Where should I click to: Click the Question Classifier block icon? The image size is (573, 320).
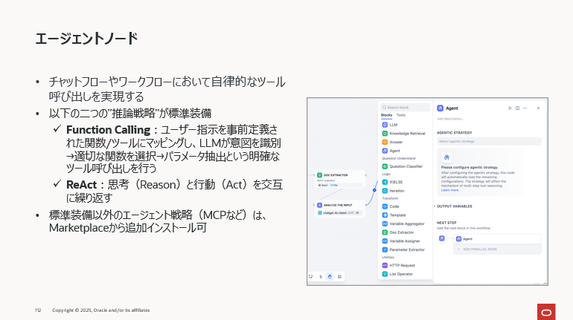[x=385, y=166]
